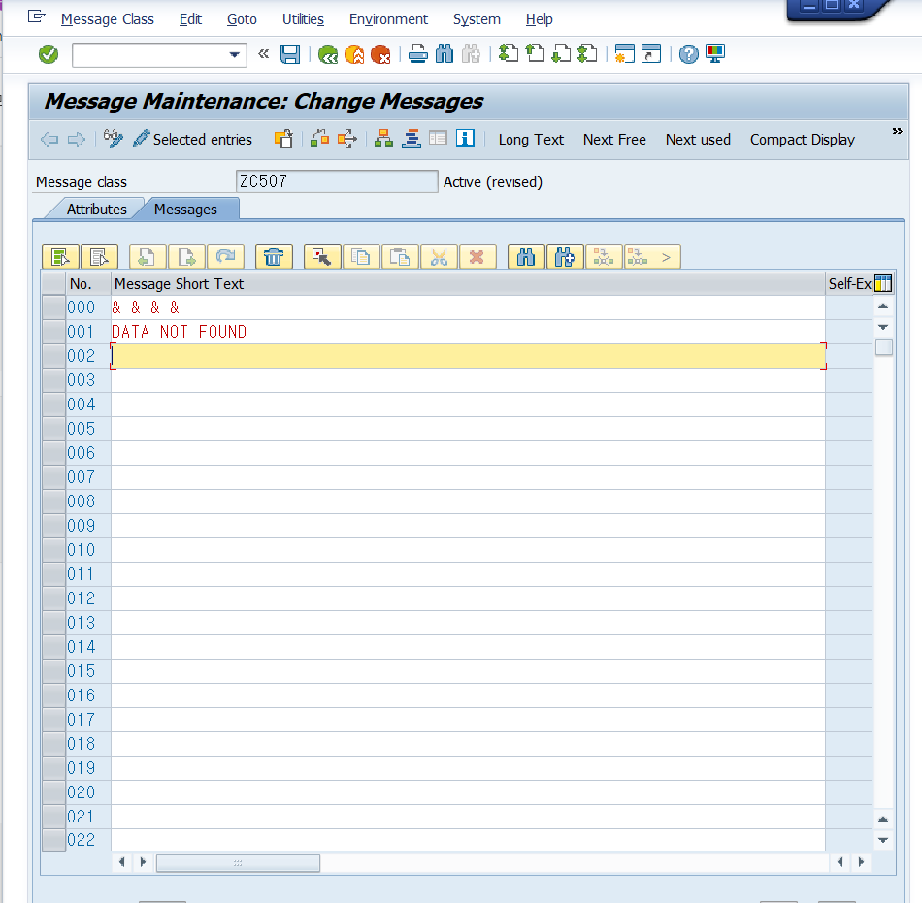Open the table settings column icon
Image resolution: width=922 pixels, height=903 pixels.
tap(882, 283)
